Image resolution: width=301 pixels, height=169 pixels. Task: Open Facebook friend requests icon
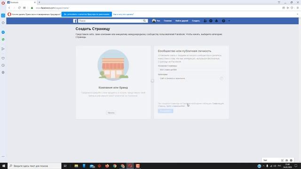pyautogui.click(x=205, y=21)
